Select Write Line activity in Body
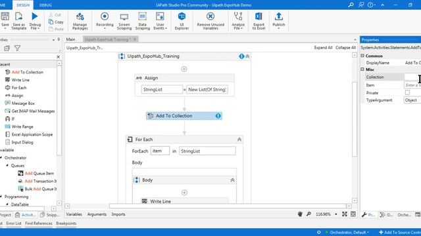The width and height of the screenshot is (421, 236). click(184, 201)
